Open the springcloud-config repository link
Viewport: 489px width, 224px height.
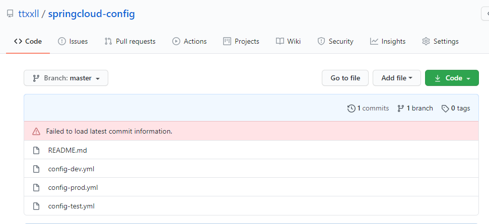[91, 14]
